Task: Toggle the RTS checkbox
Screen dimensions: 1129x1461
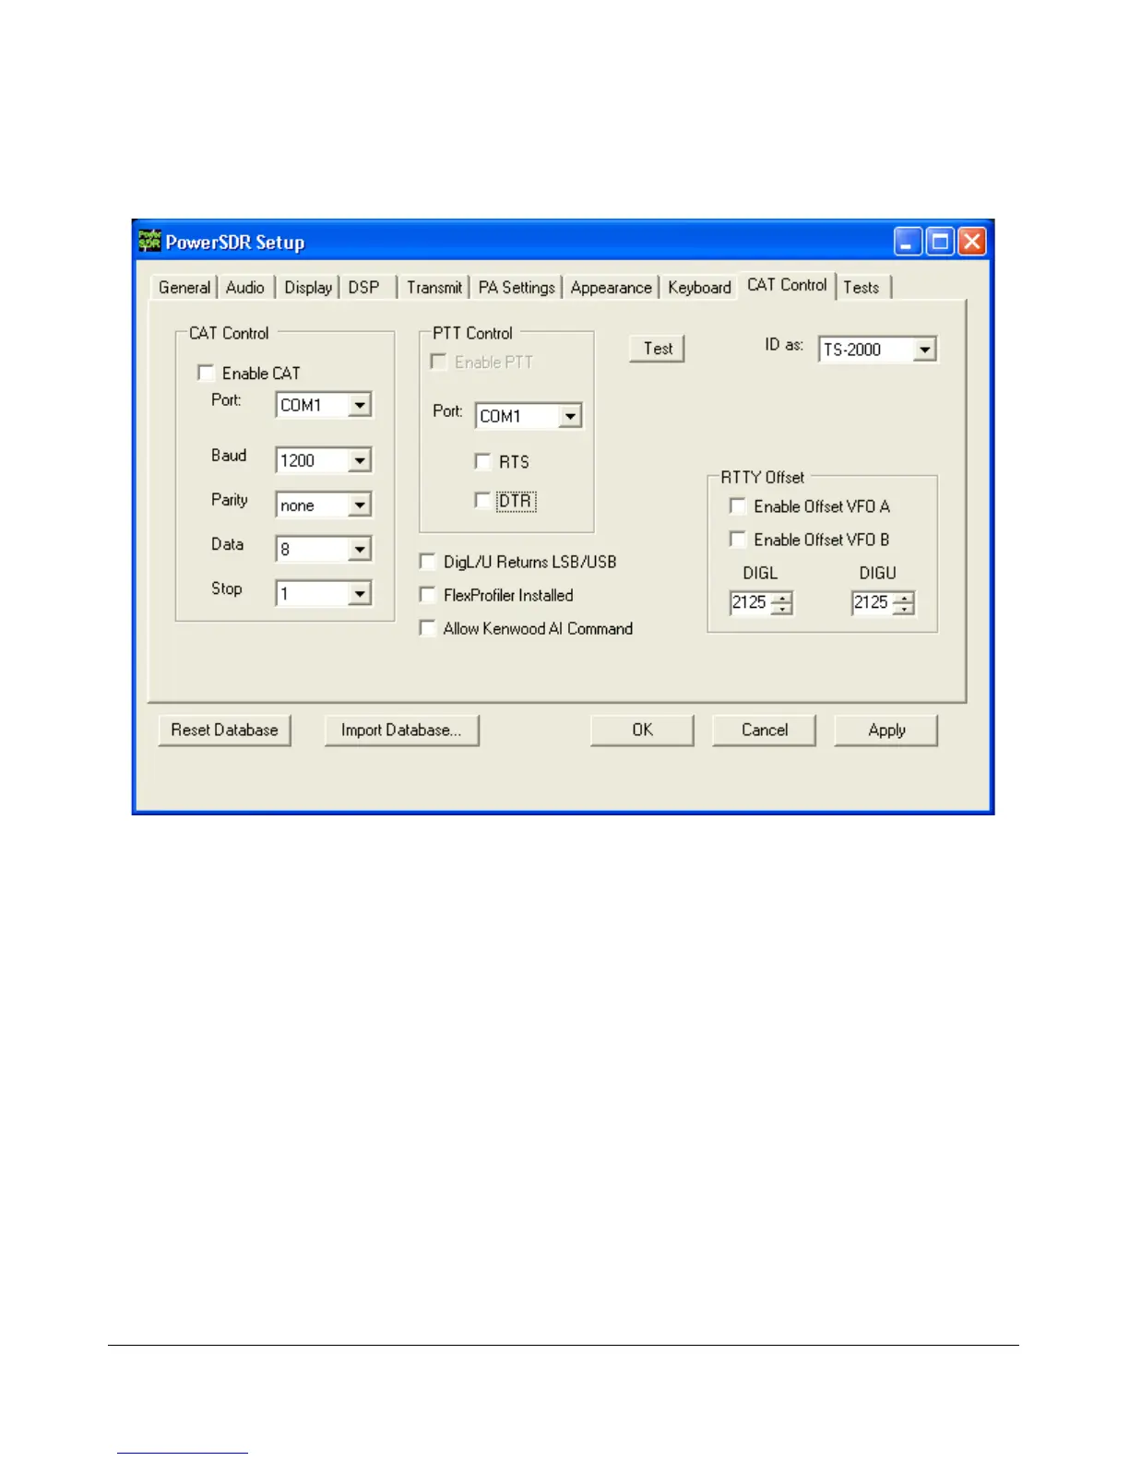Action: tap(482, 461)
